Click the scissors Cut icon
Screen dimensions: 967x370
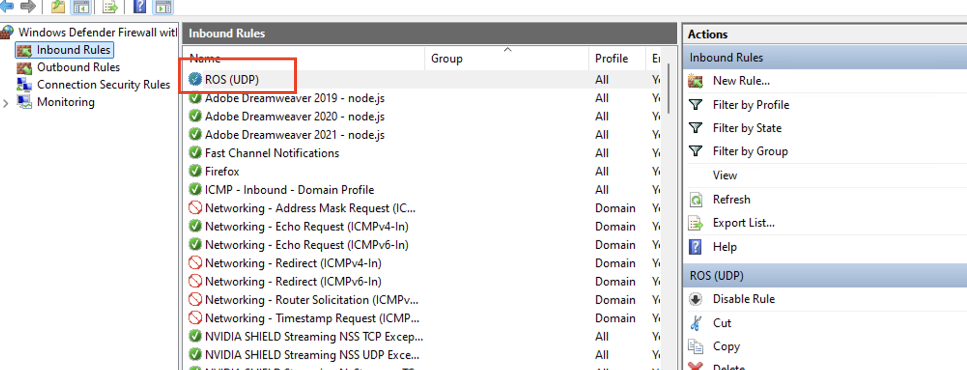[696, 323]
